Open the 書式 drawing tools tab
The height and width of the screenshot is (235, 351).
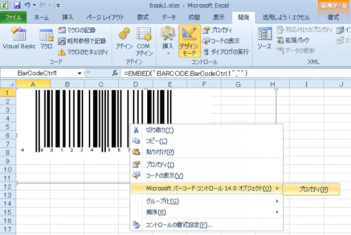point(333,17)
